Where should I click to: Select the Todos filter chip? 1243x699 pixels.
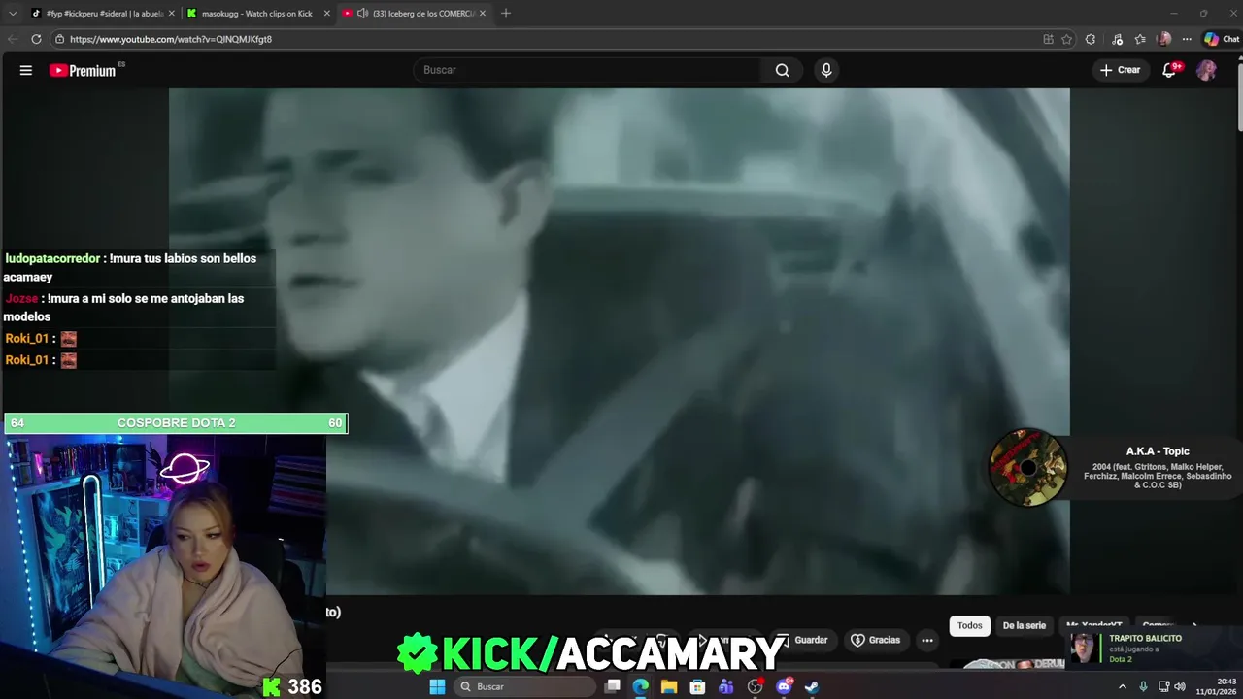click(x=970, y=625)
